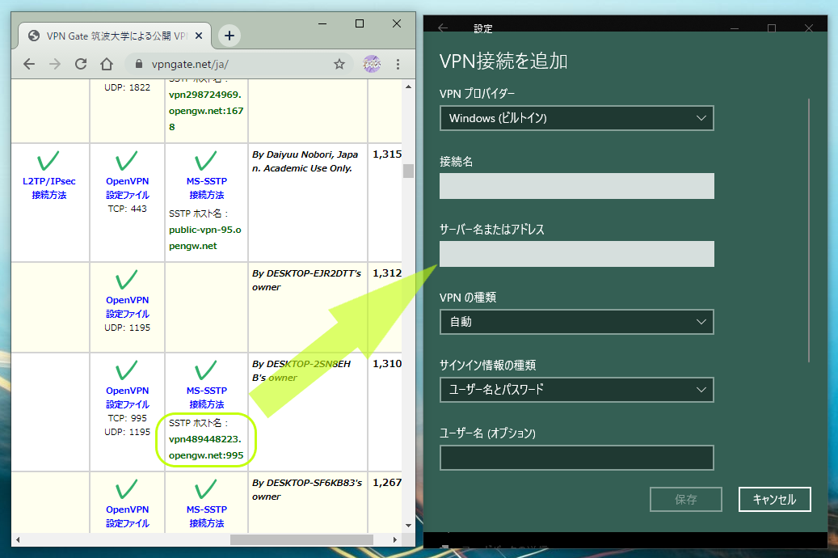Open MS-SSTP 接続方法 link for vpn489448223
This screenshot has width=838, height=558.
[206, 398]
